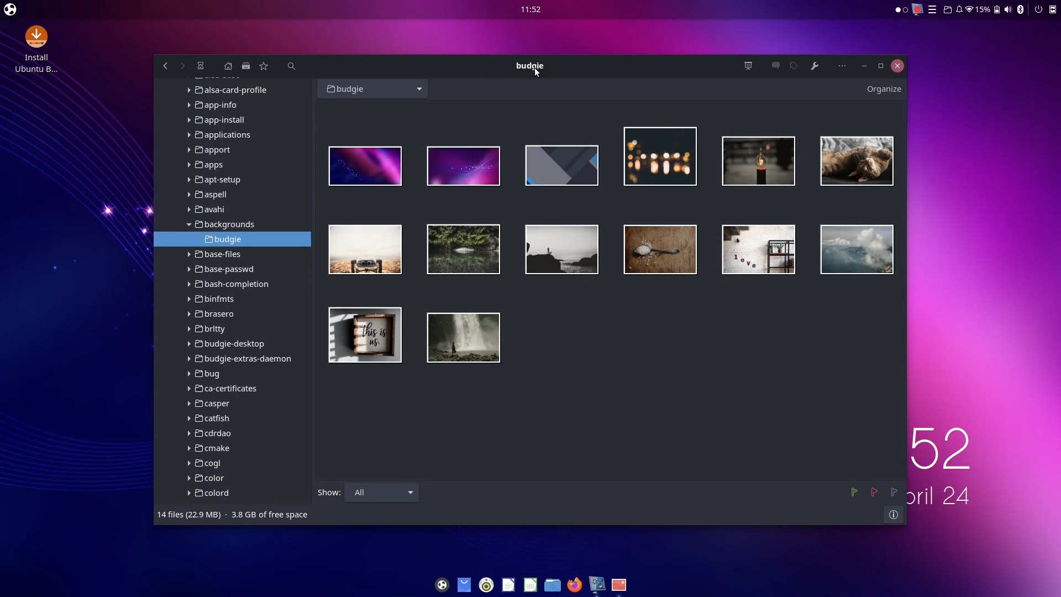Go to the home folder
The width and height of the screenshot is (1061, 597).
click(228, 66)
